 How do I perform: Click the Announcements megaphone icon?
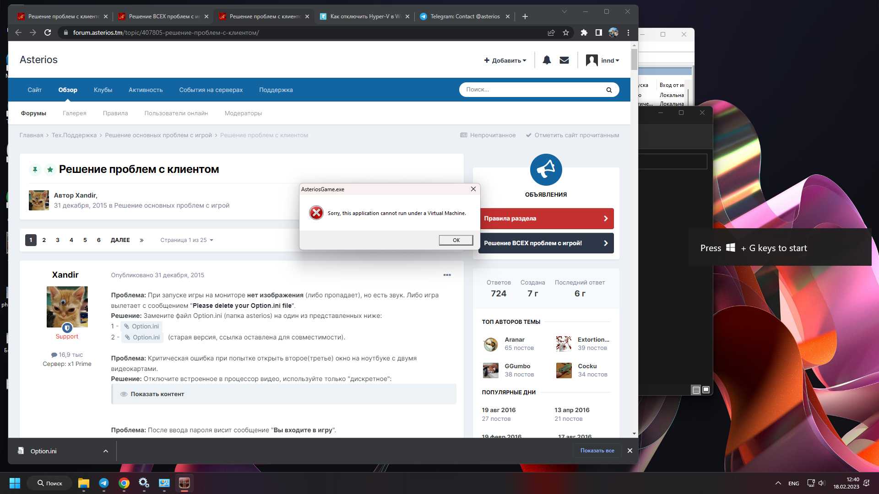click(x=546, y=170)
